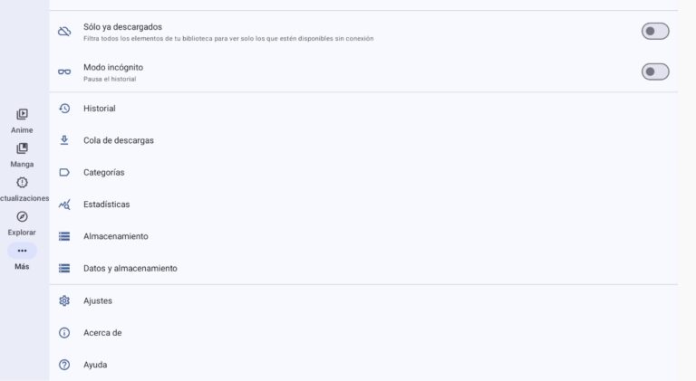Click the Historial clock icon
Image resolution: width=696 pixels, height=381 pixels.
coord(64,109)
